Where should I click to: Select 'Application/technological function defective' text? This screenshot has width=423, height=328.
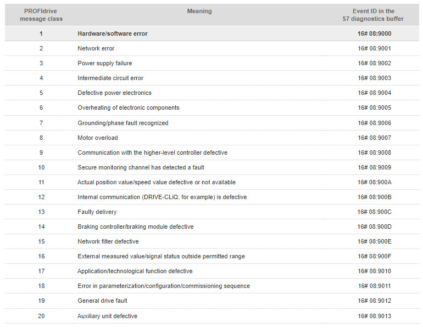(x=135, y=271)
